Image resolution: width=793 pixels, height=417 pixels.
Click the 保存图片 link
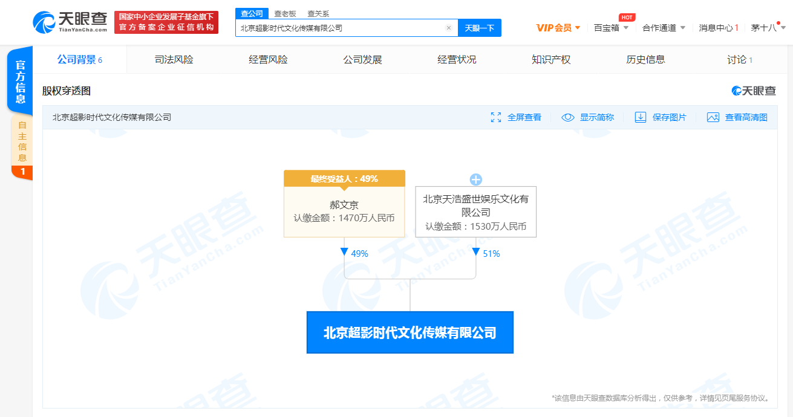click(670, 117)
